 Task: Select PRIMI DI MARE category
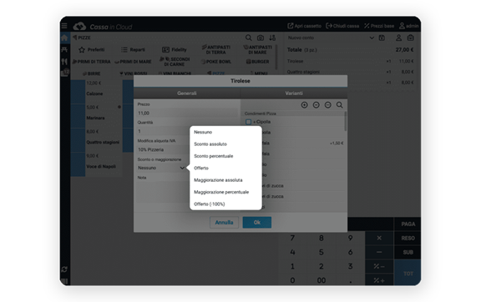(x=133, y=62)
